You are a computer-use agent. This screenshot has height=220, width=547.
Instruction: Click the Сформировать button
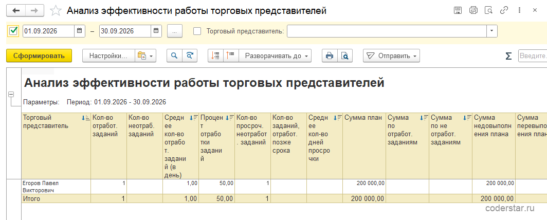point(39,56)
